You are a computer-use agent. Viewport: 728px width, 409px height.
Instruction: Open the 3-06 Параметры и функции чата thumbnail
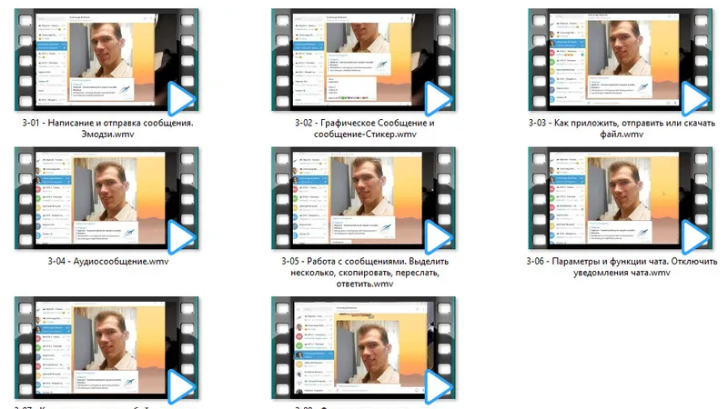621,198
